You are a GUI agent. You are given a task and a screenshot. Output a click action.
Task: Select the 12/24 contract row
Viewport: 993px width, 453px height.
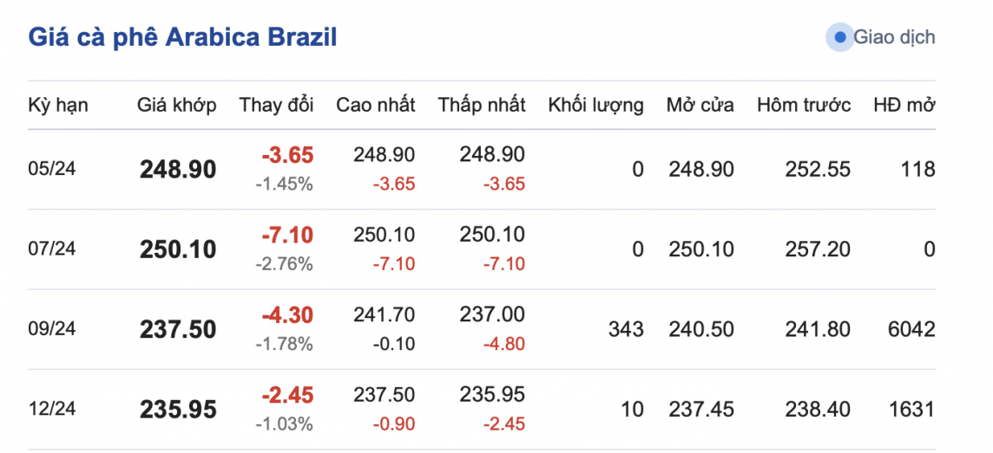(52, 409)
